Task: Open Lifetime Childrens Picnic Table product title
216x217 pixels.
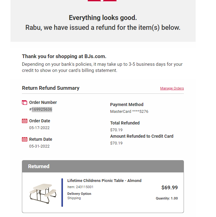Action: tap(104, 181)
